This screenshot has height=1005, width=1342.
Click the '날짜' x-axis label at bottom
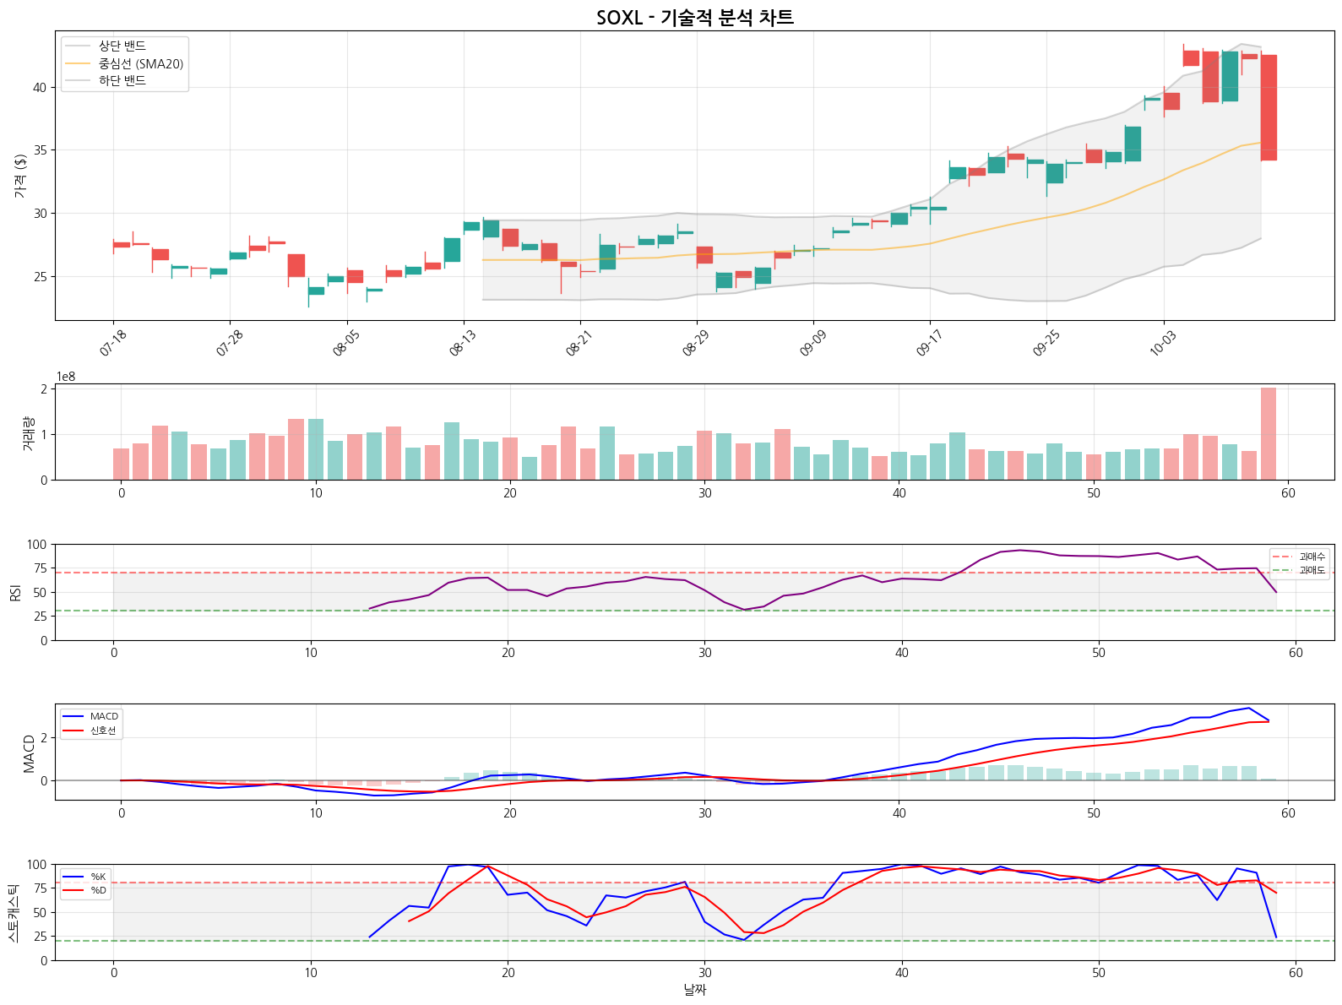(x=694, y=989)
